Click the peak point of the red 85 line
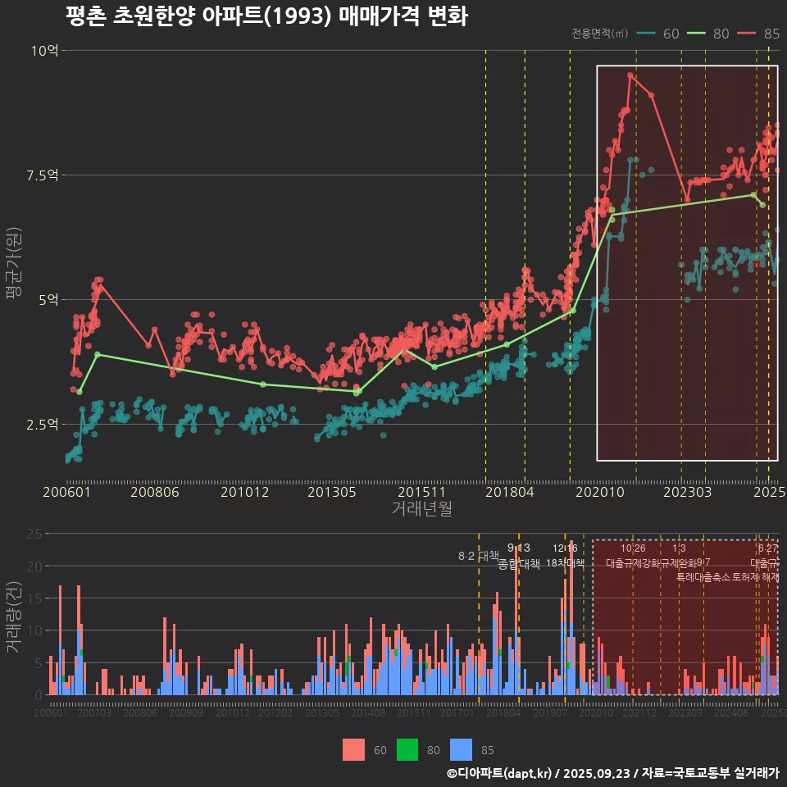The width and height of the screenshot is (787, 787). tap(630, 75)
